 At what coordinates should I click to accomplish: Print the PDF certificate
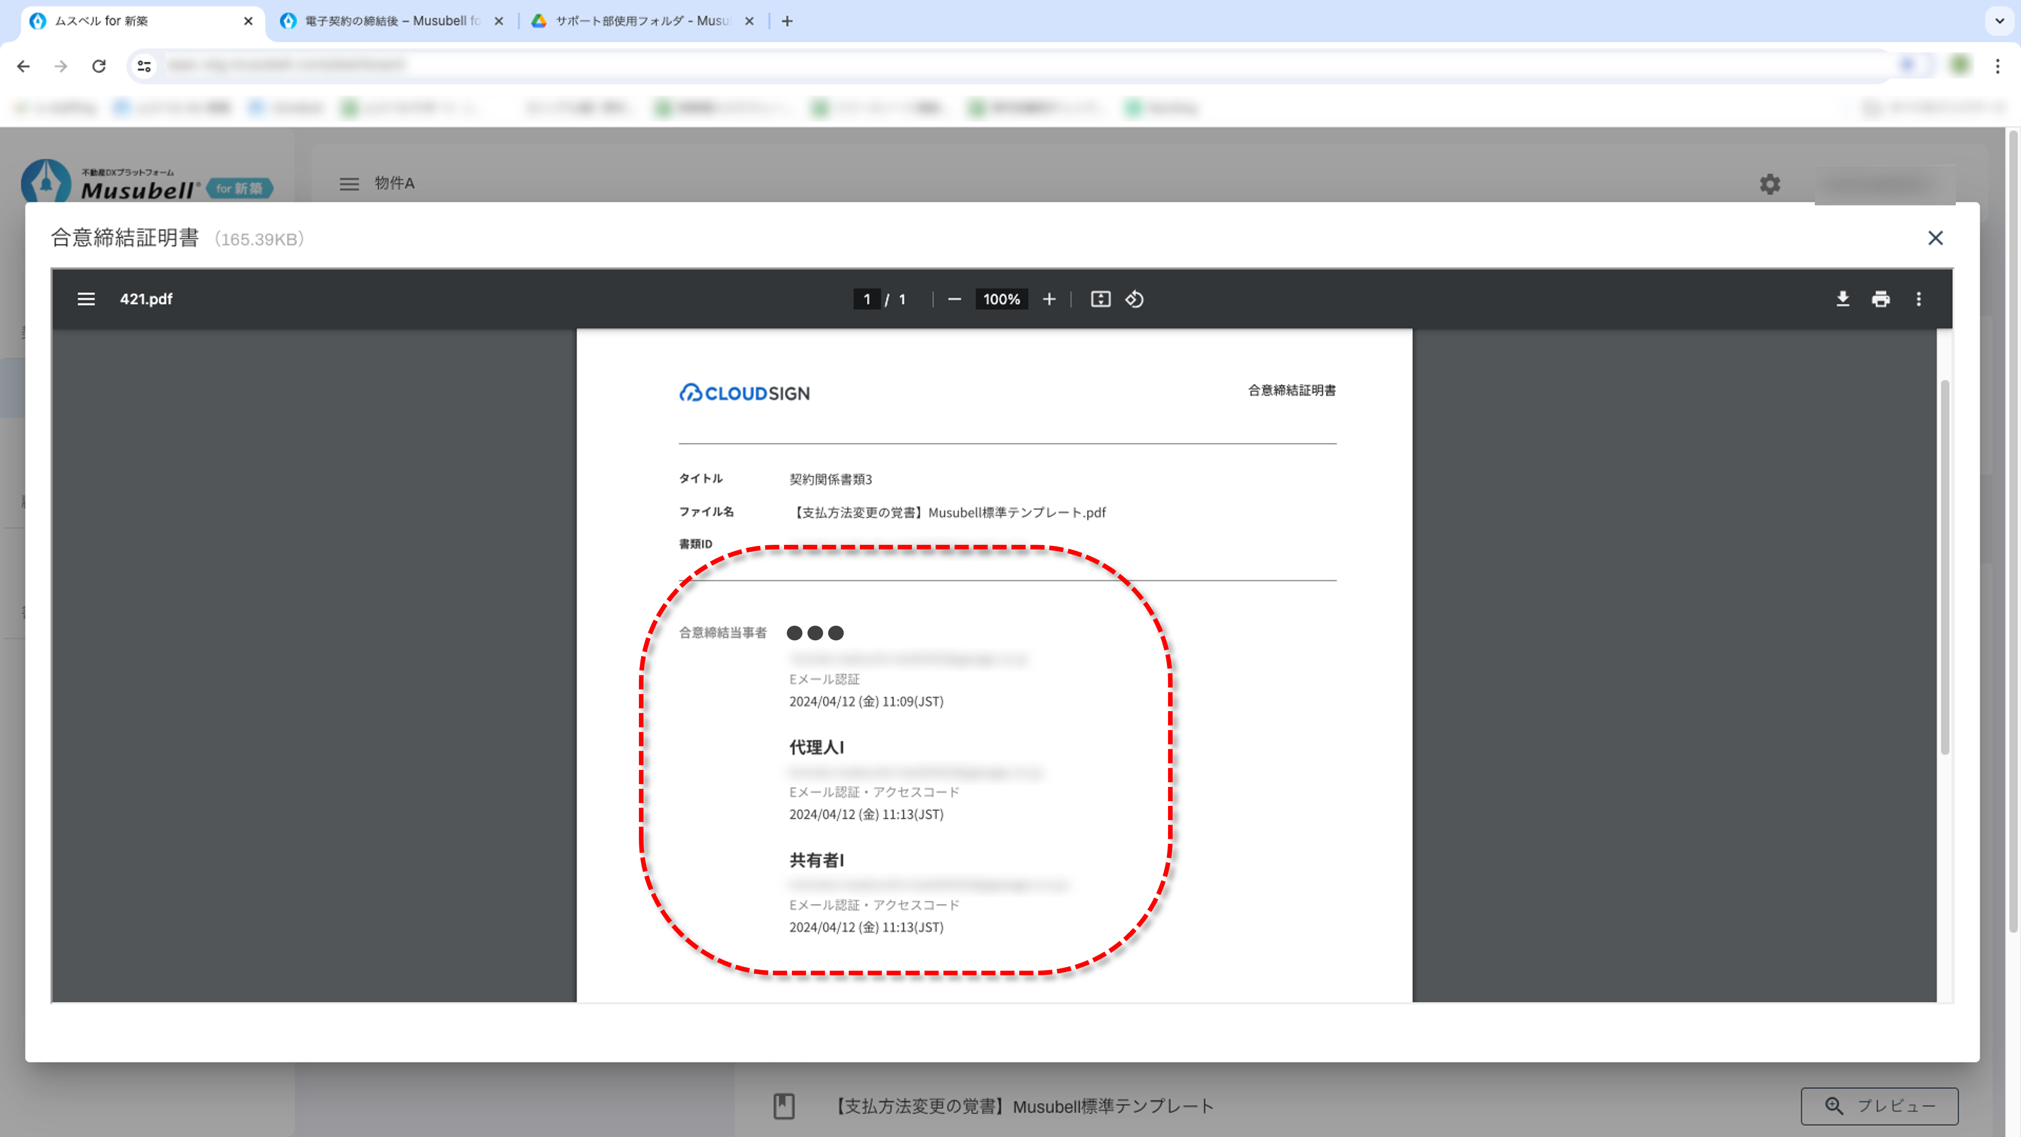[x=1880, y=299]
